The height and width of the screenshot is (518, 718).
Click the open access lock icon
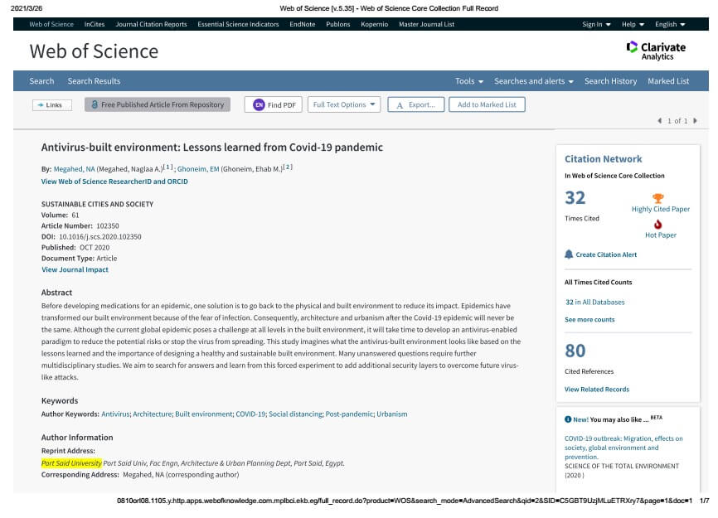point(95,104)
